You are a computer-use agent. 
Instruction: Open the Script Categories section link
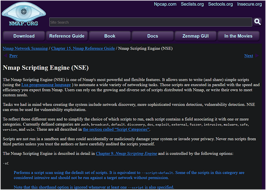[x=116, y=129]
